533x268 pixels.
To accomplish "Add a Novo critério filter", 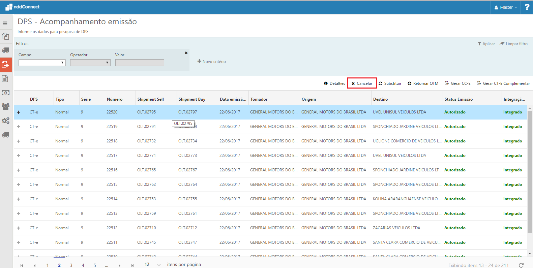I will [212, 62].
